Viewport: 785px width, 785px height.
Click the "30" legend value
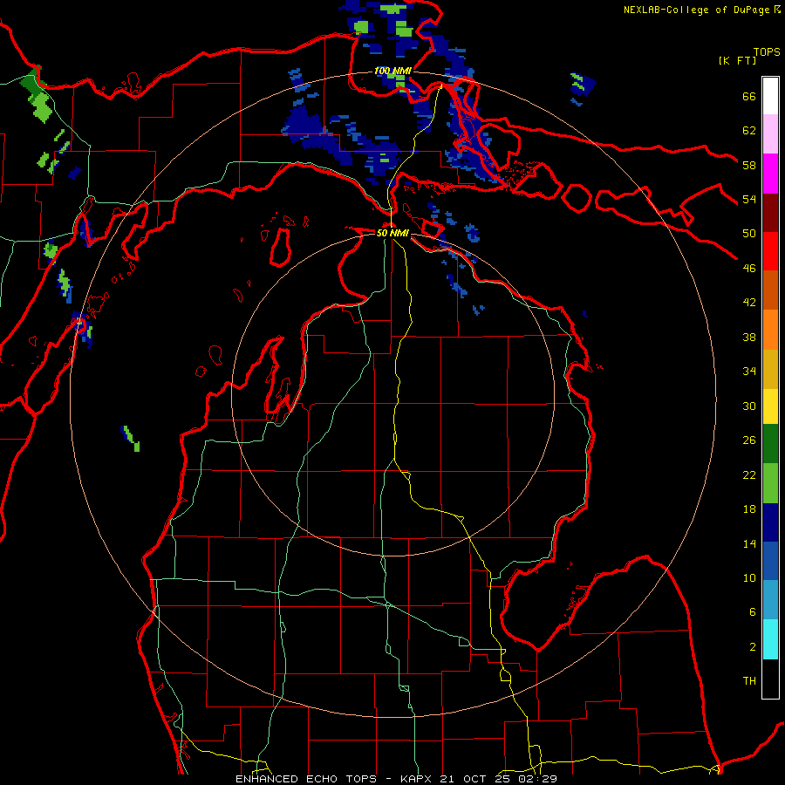[x=749, y=406]
